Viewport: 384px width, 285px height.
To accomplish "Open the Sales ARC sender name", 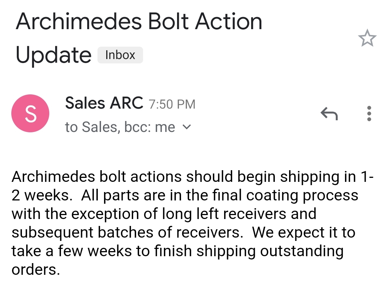I will point(104,103).
